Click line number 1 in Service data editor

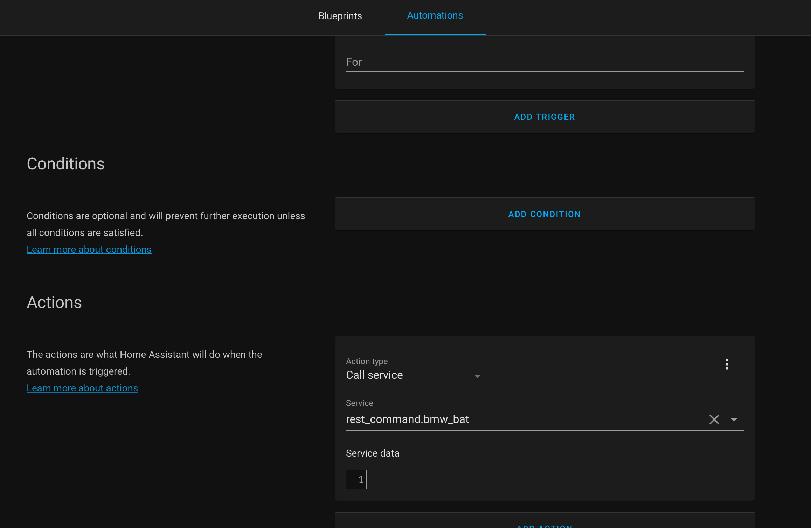tap(361, 480)
